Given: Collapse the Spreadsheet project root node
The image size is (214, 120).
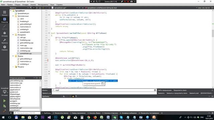Looking at the screenshot, I should point(11,11).
